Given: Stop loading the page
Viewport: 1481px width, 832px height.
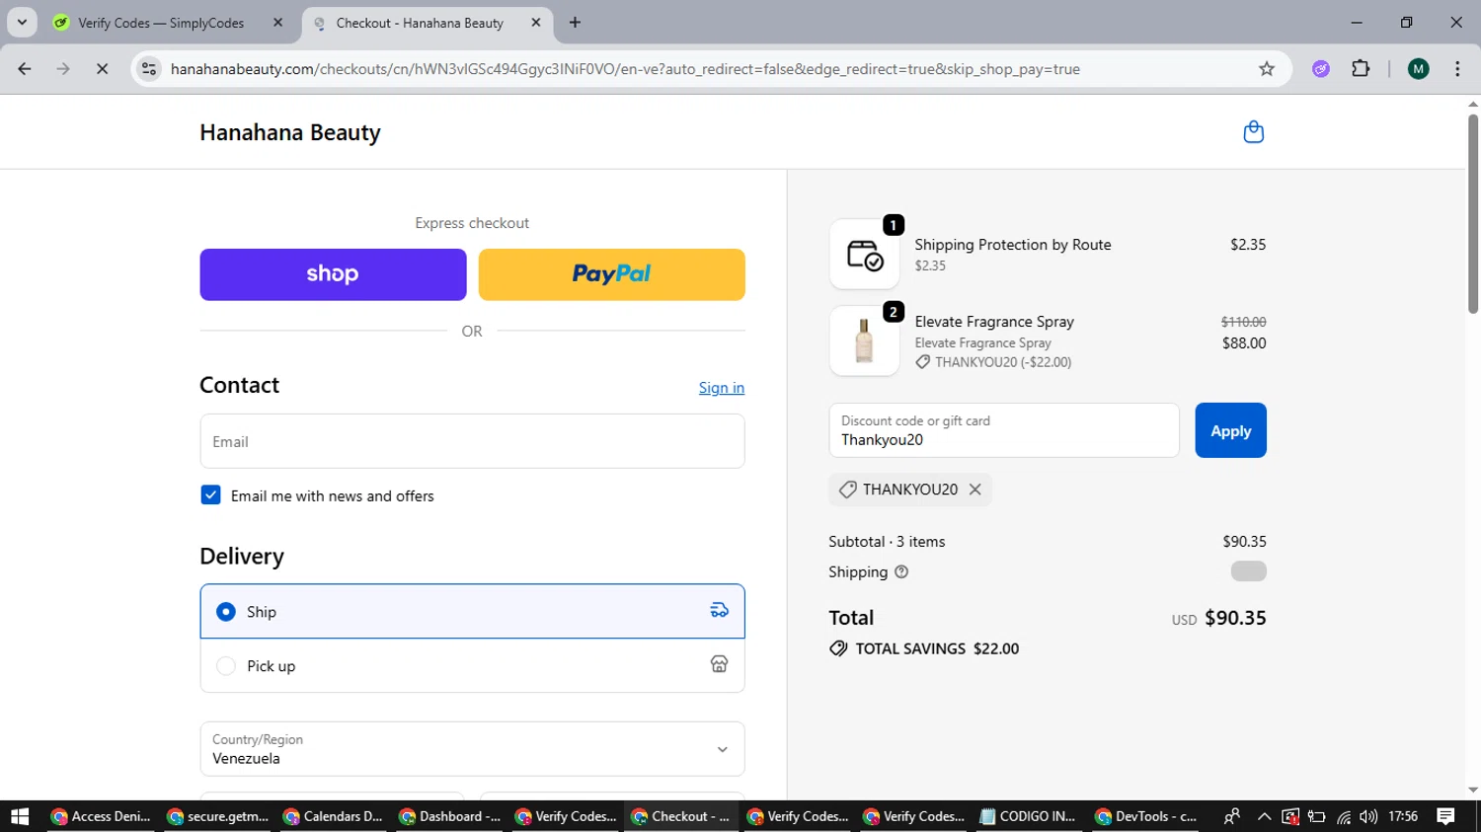Looking at the screenshot, I should click(x=102, y=69).
